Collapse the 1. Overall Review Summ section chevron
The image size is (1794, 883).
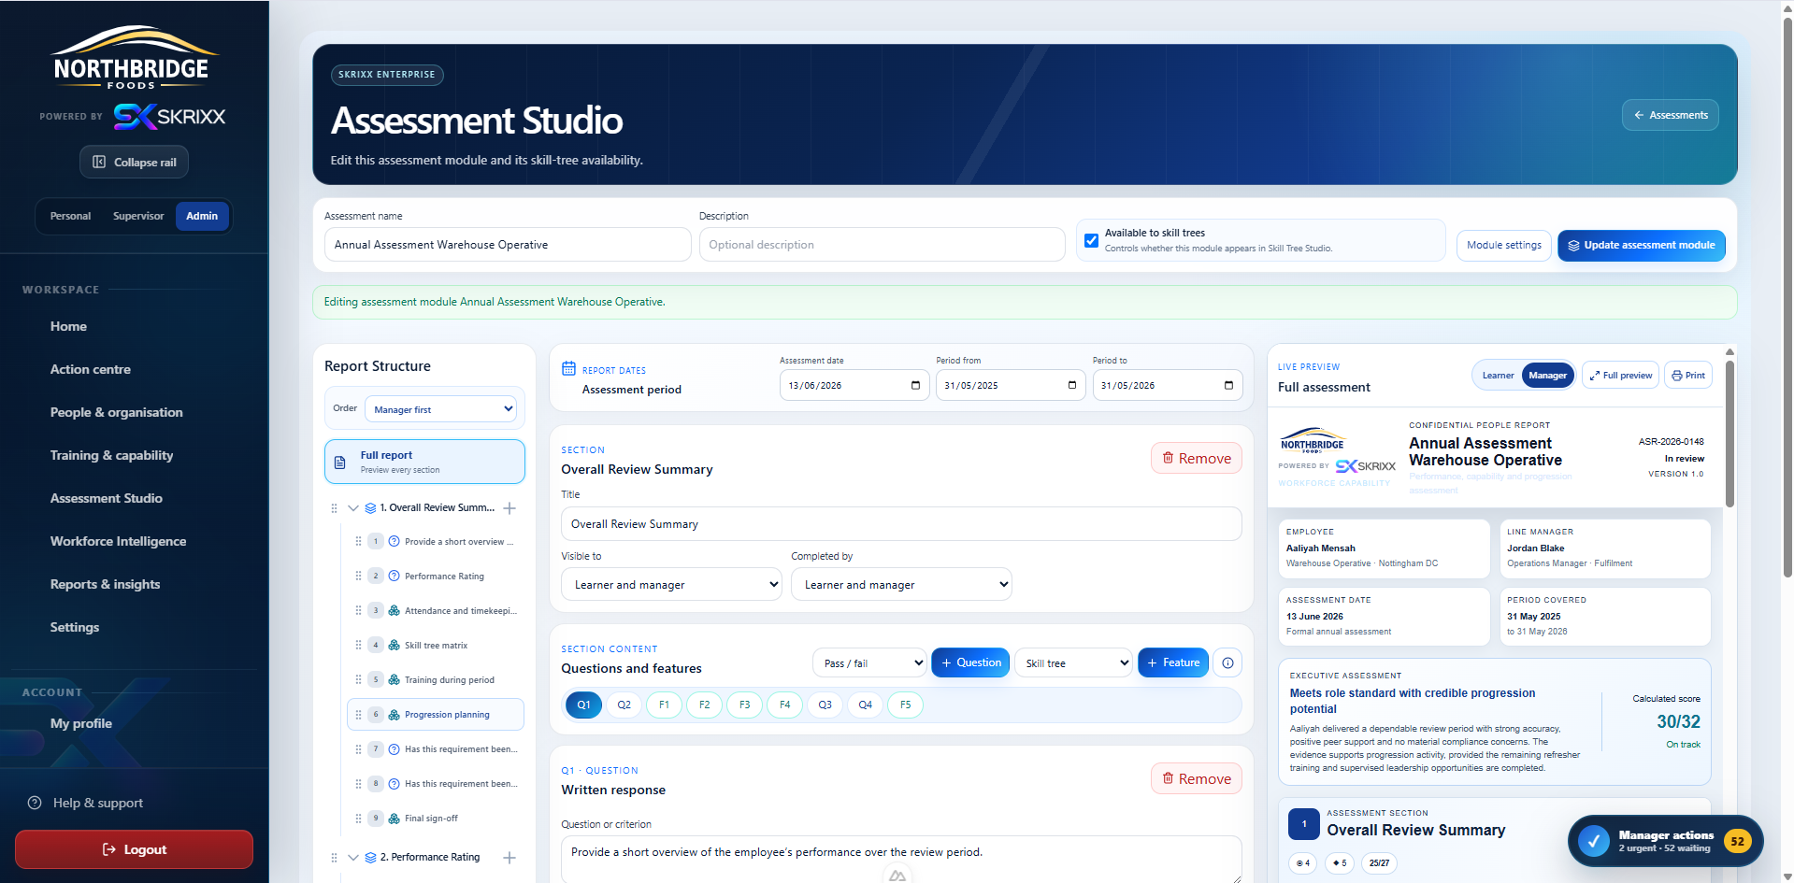click(353, 508)
